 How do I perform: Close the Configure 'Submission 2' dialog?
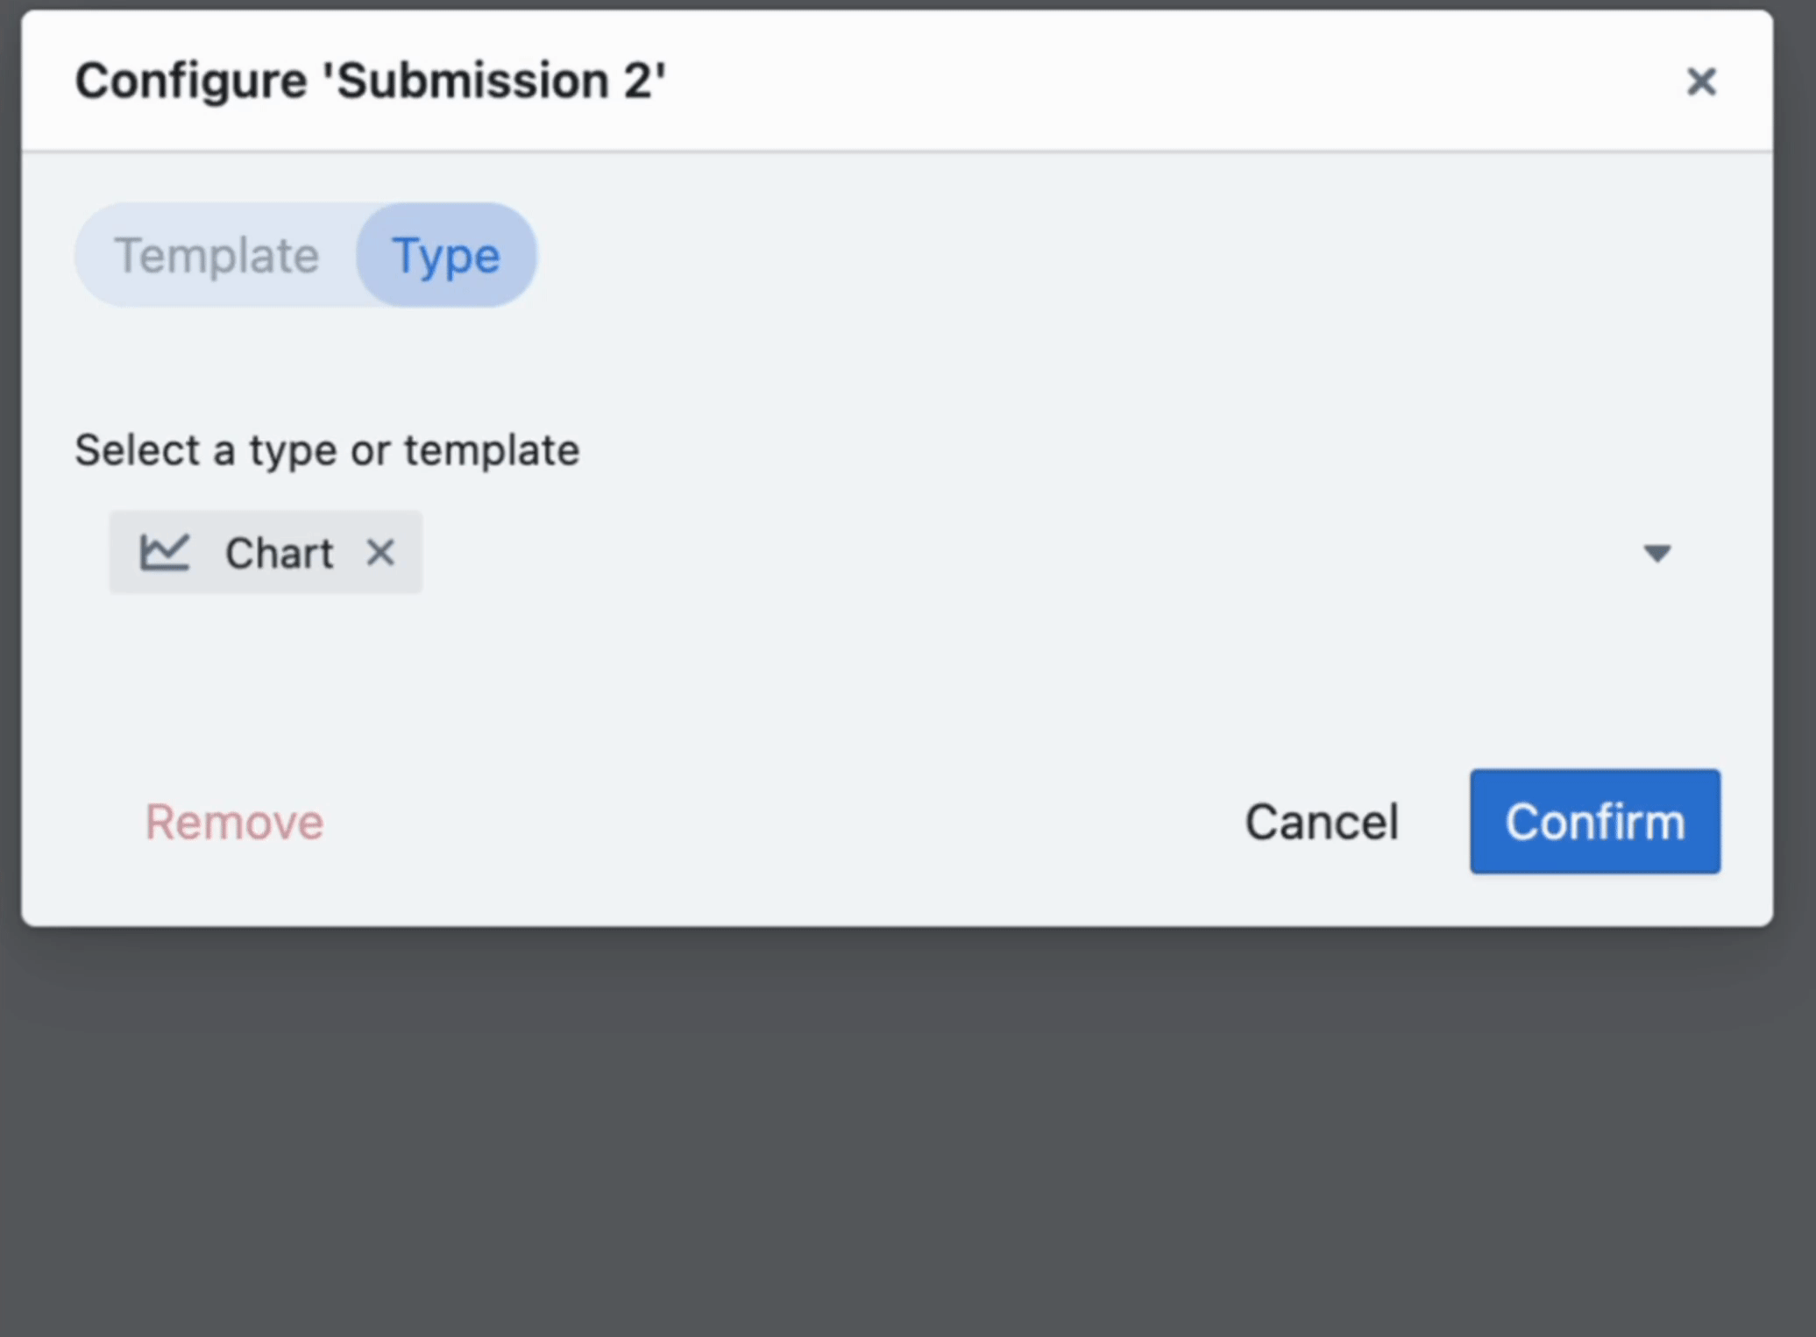coord(1700,81)
